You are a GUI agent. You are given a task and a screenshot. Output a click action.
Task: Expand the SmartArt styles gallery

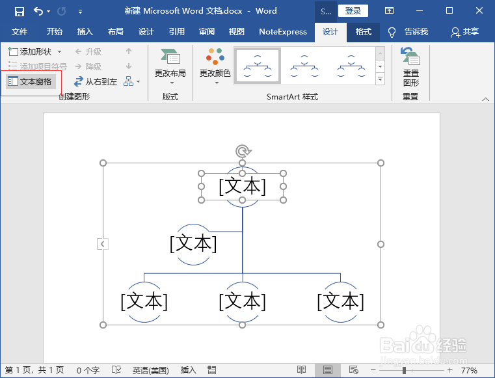[x=380, y=79]
